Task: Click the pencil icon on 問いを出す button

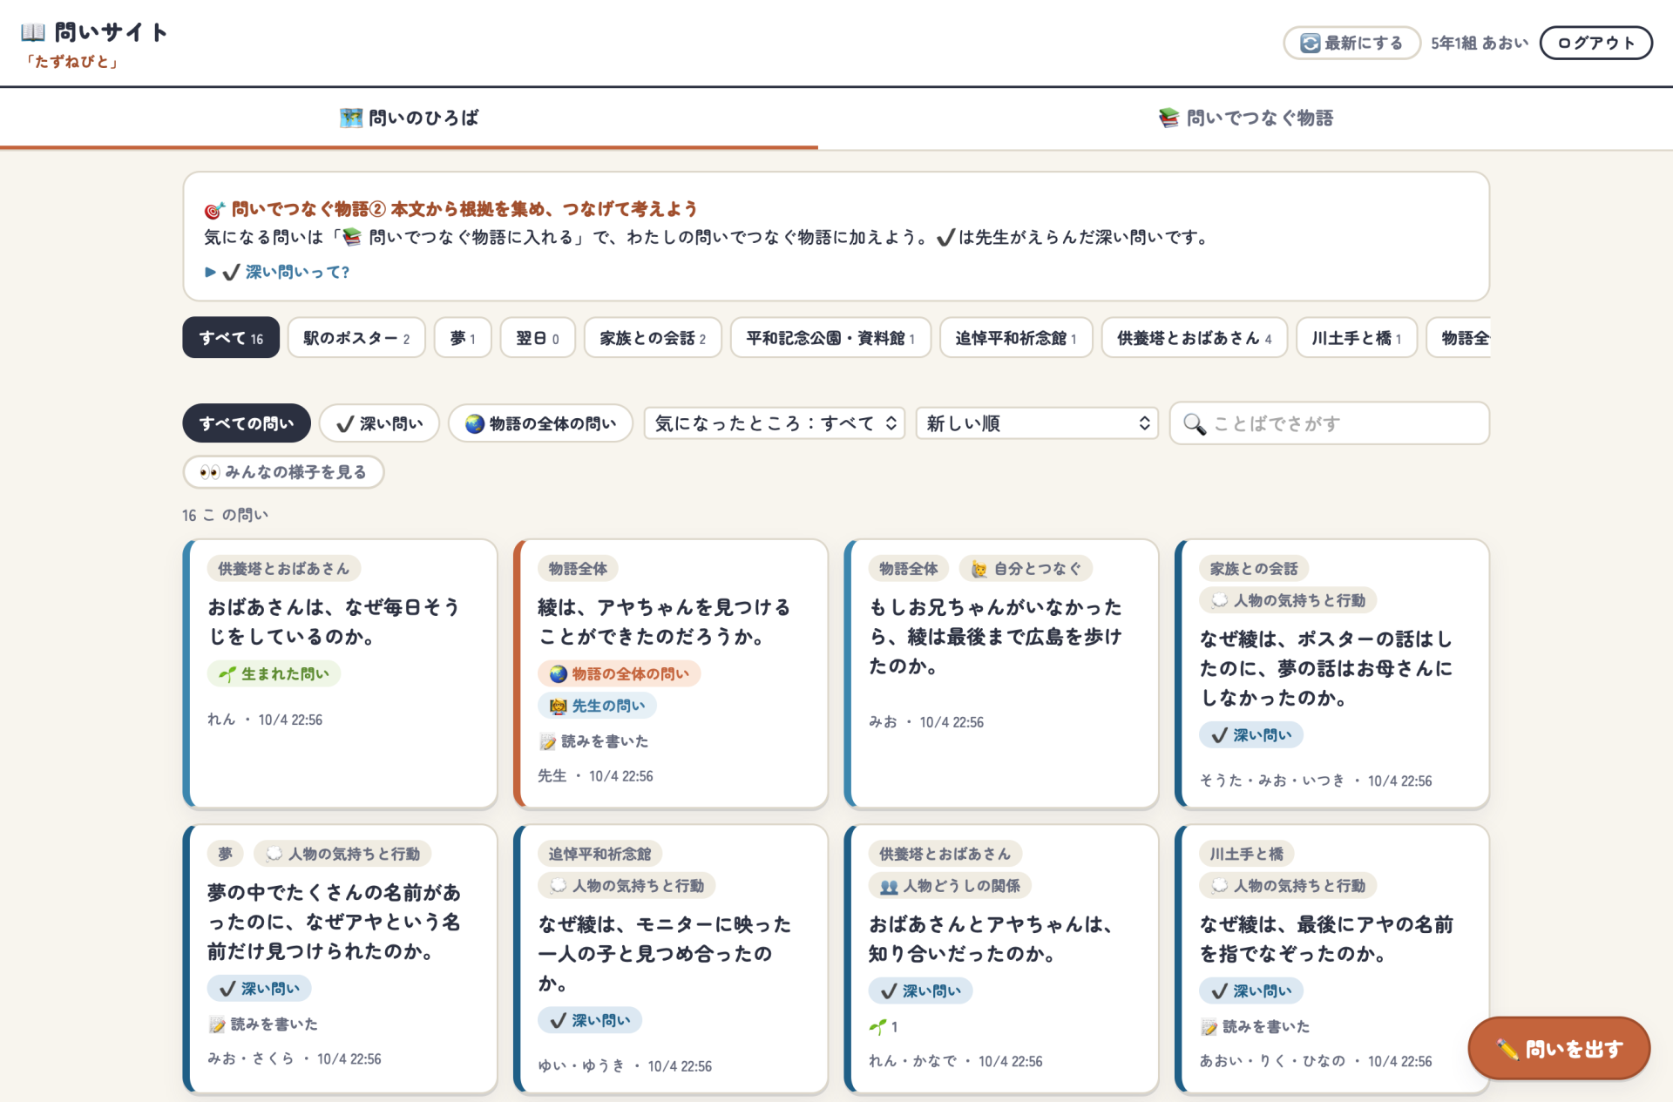Action: click(1507, 1049)
